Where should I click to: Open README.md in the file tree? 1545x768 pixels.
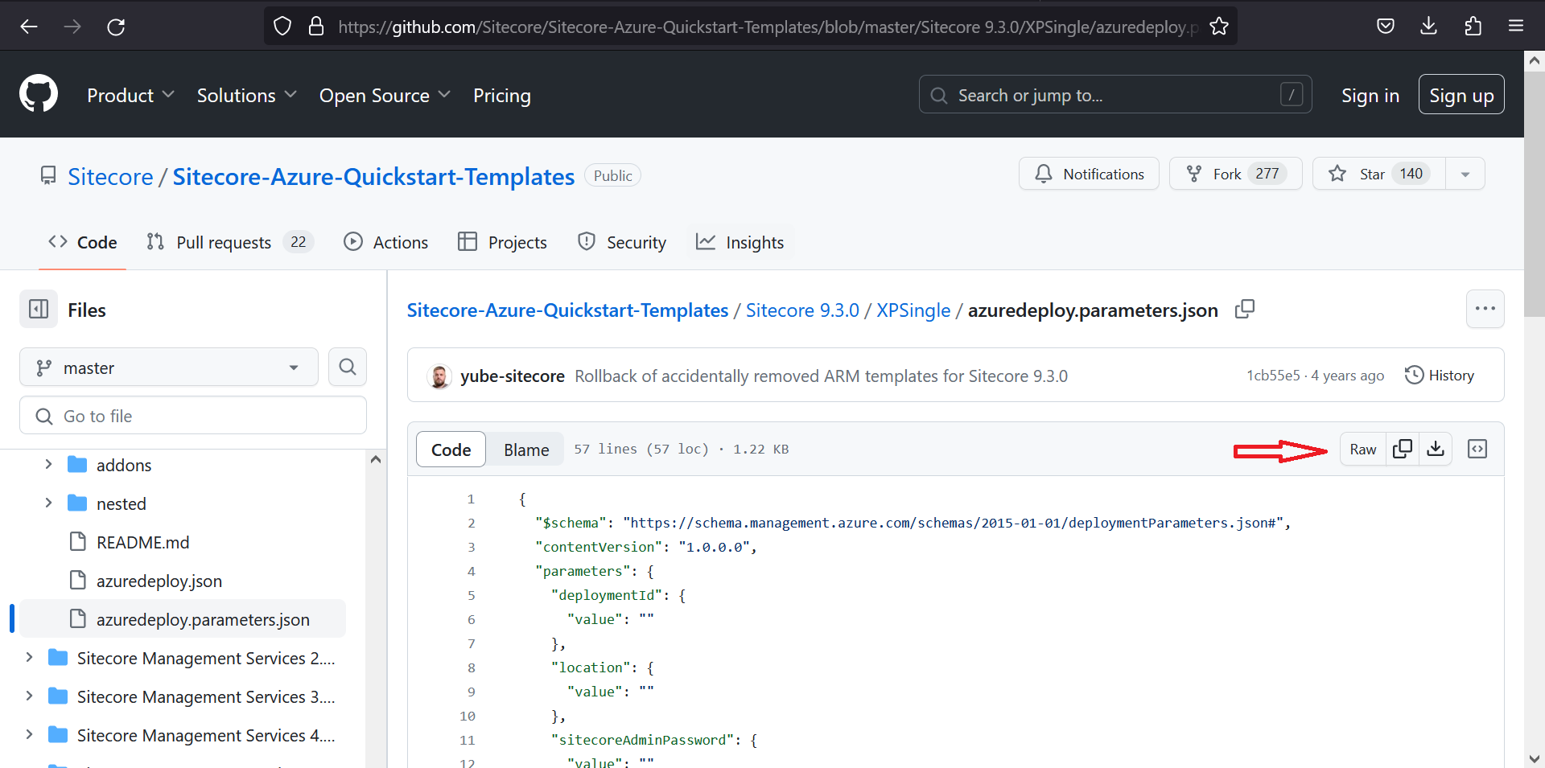click(142, 542)
